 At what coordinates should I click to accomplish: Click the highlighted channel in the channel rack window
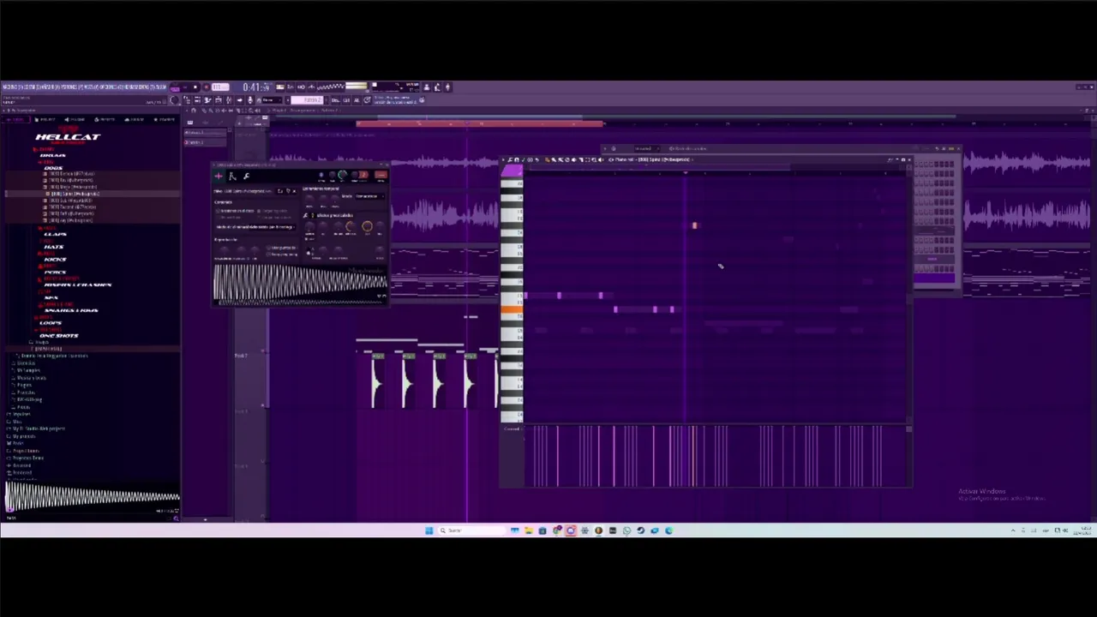[x=934, y=278]
